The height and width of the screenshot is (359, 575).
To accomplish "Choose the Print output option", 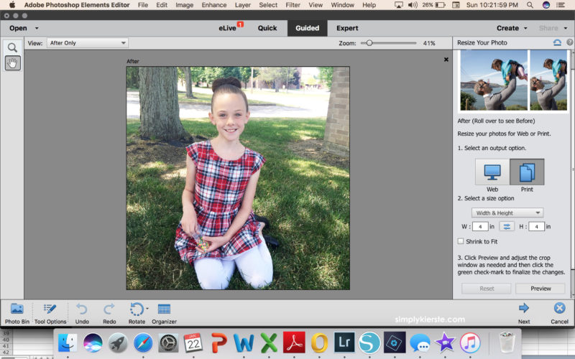I will pyautogui.click(x=527, y=172).
